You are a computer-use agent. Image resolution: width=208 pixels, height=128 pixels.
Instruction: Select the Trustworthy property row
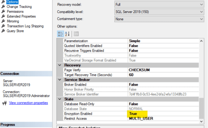[131, 55]
